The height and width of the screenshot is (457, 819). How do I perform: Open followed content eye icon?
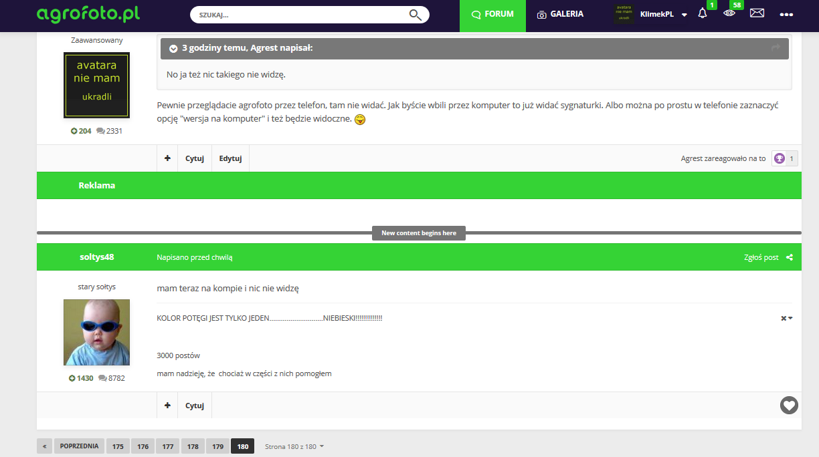(x=729, y=13)
